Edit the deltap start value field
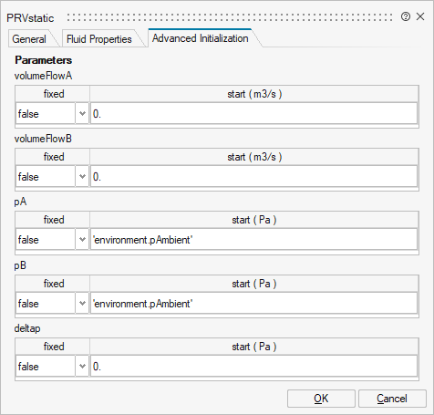This screenshot has height=415, width=434. pos(253,366)
